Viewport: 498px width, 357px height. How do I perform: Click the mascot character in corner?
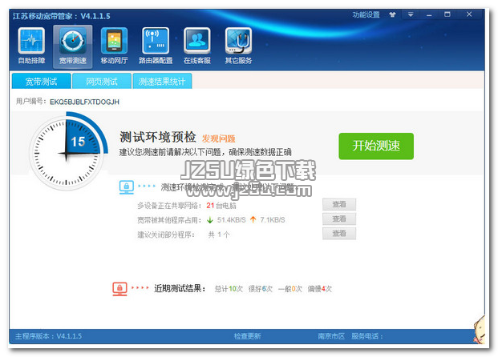pos(480,329)
